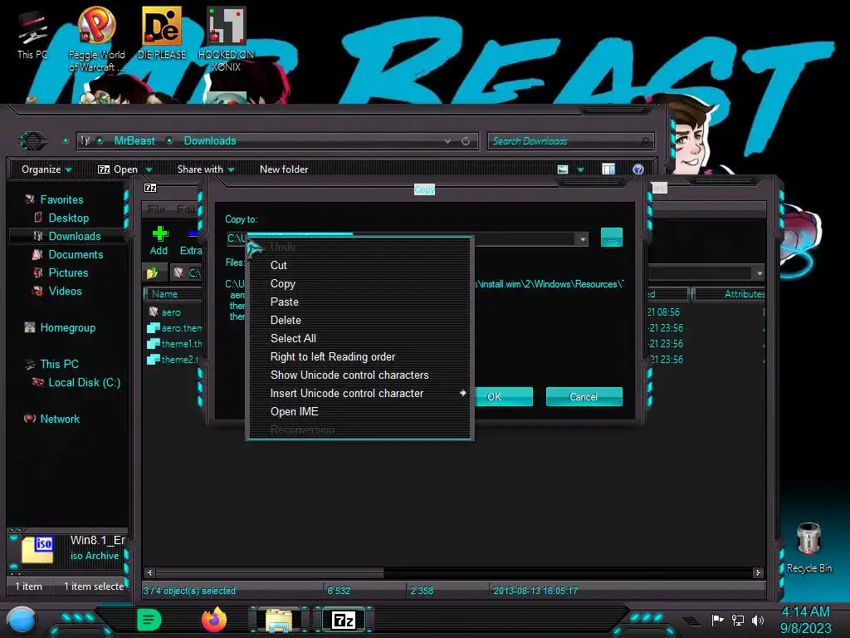Image resolution: width=850 pixels, height=638 pixels.
Task: Choose Copy from the context menu
Action: (x=359, y=284)
